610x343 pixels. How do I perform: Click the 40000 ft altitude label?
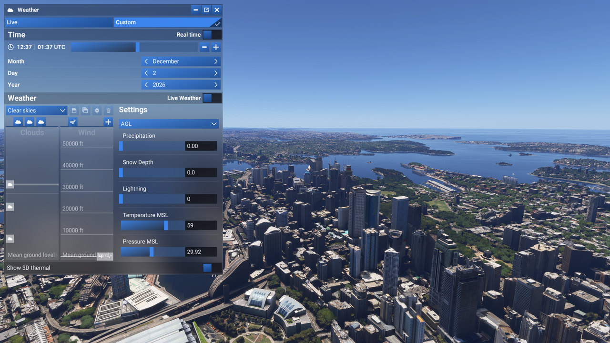pyautogui.click(x=73, y=165)
